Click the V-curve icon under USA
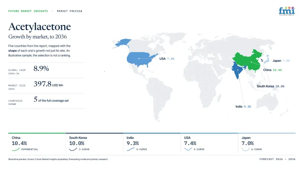This screenshot has height=171, width=304. (x=188, y=149)
